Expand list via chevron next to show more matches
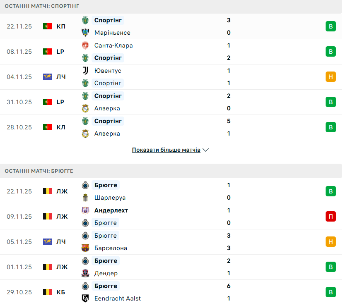The width and height of the screenshot is (343, 303). click(x=206, y=150)
